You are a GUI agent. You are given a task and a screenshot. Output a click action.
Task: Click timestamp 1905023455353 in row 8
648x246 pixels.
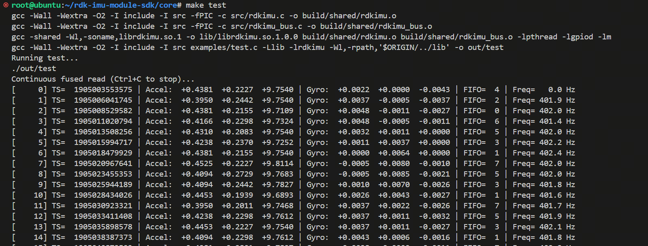coord(103,174)
